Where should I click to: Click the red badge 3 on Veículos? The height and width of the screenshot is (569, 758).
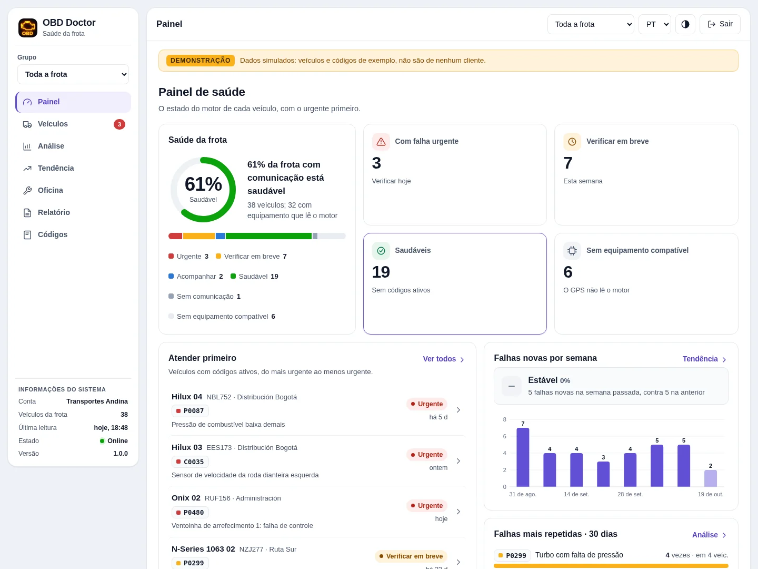119,124
